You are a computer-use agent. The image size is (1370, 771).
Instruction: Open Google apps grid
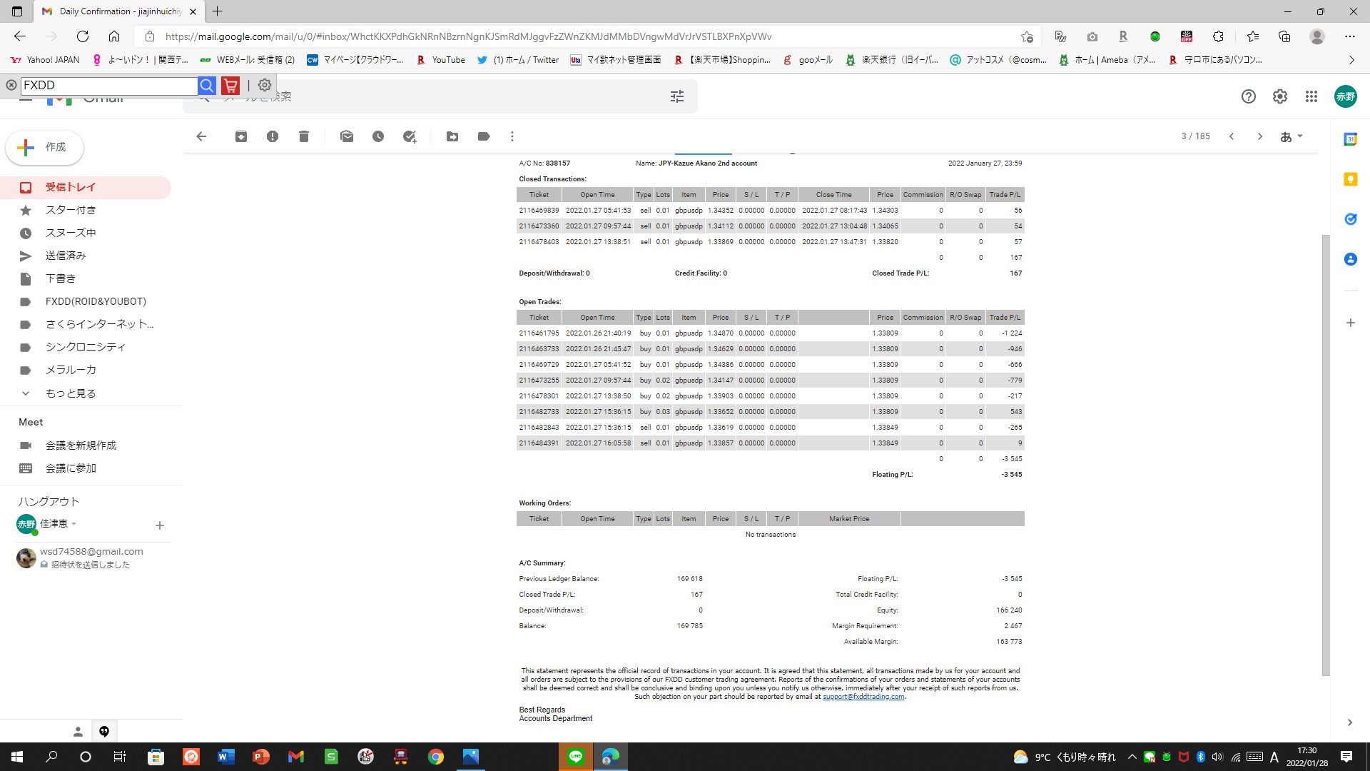[x=1311, y=96]
